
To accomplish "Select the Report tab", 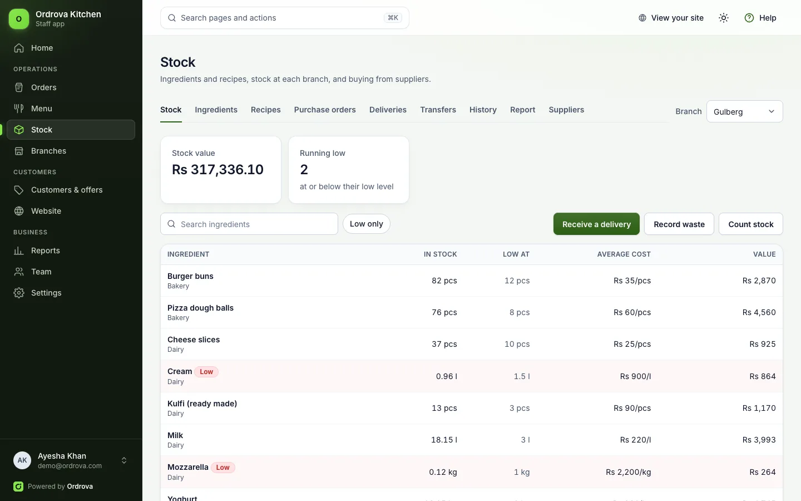I will [x=522, y=110].
